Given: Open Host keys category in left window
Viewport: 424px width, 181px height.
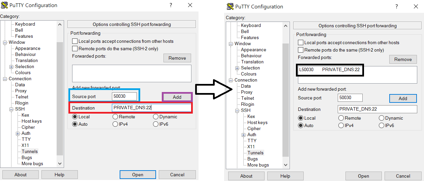Looking at the screenshot, I should click(x=32, y=121).
